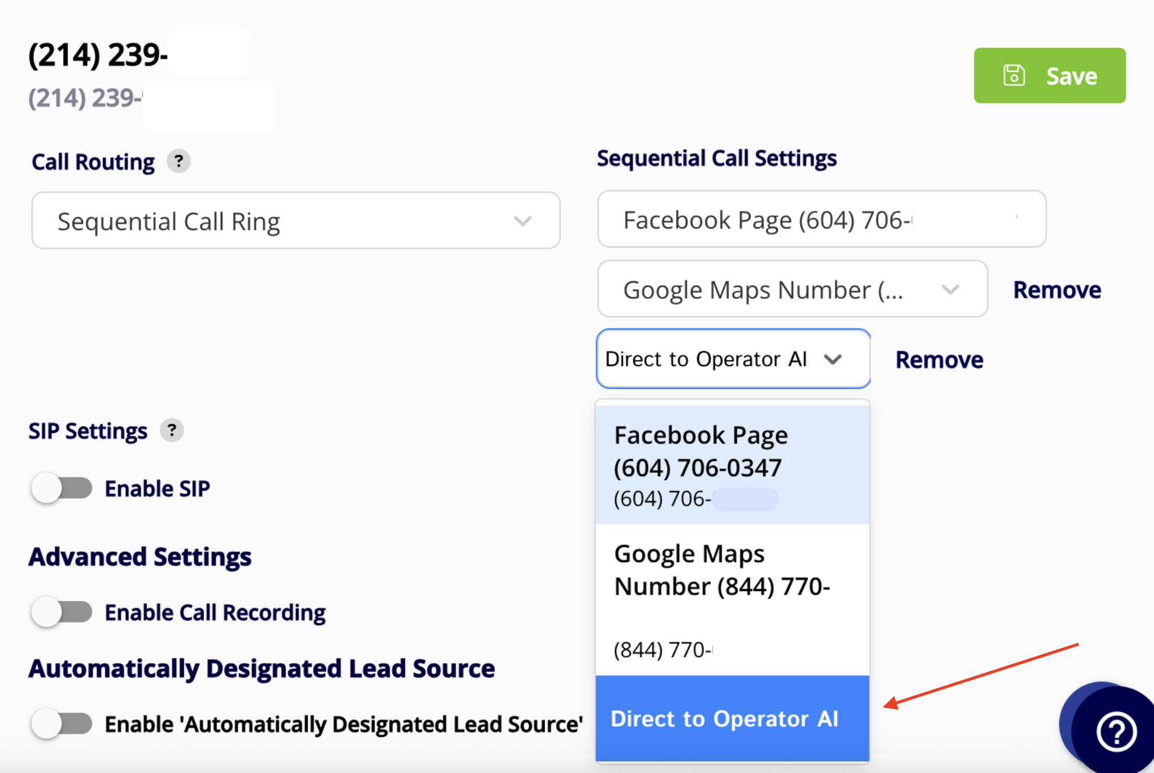Click the Enable SIP label text
This screenshot has height=773, width=1154.
point(157,489)
